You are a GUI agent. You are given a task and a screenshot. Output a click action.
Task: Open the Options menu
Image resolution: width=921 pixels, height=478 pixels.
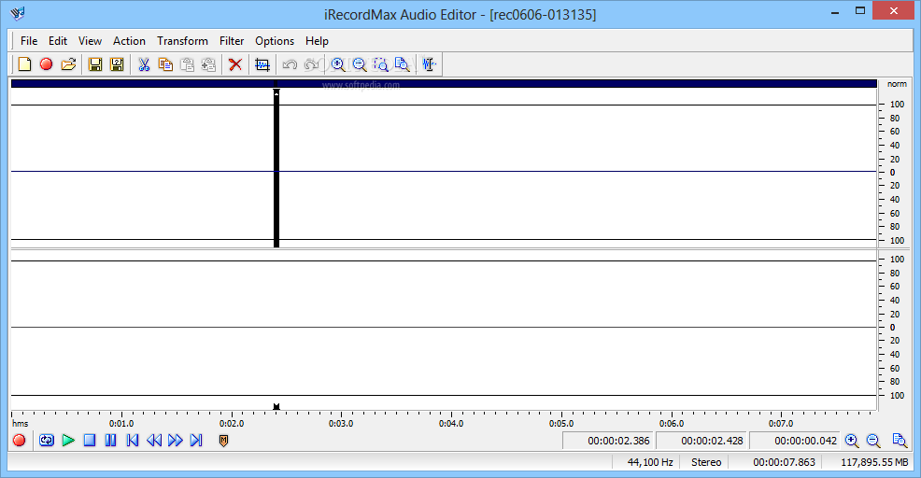[275, 40]
